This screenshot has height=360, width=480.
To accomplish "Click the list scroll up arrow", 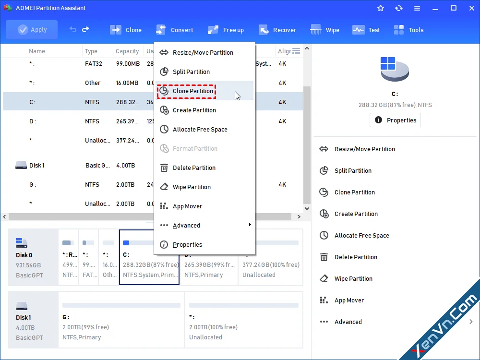I will click(x=307, y=48).
